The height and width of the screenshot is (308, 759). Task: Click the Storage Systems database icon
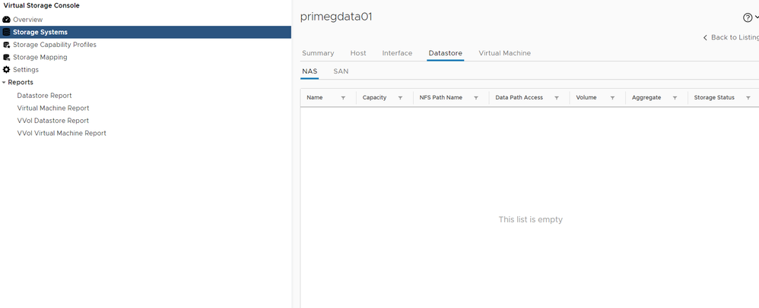[x=6, y=33]
